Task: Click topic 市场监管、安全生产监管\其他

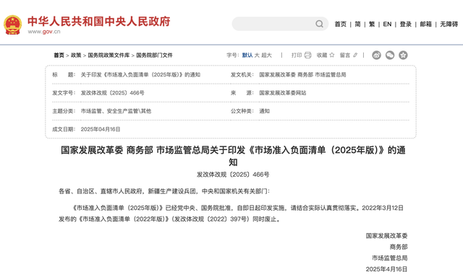Action: click(116, 111)
